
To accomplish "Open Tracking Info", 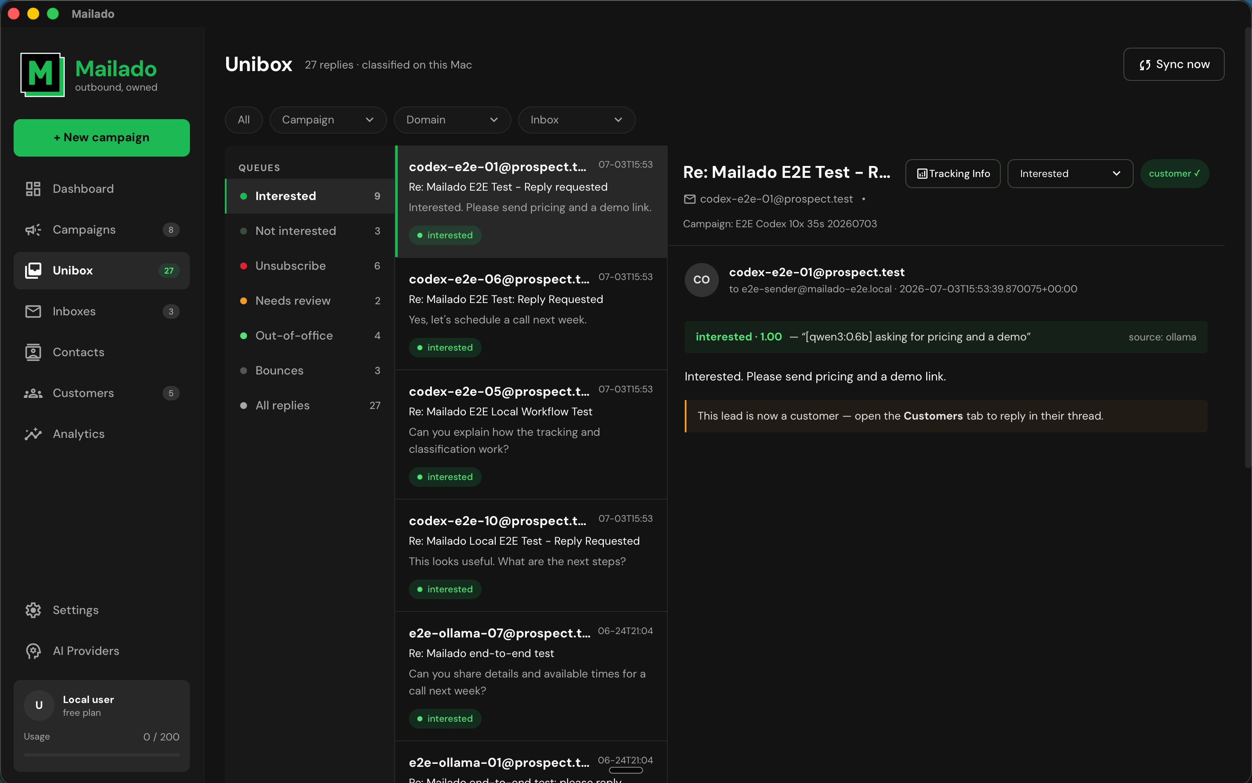I will click(953, 174).
